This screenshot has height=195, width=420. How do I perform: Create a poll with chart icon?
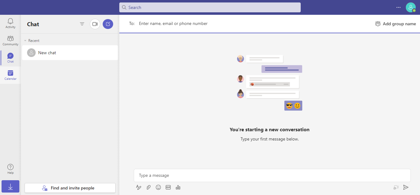(178, 187)
